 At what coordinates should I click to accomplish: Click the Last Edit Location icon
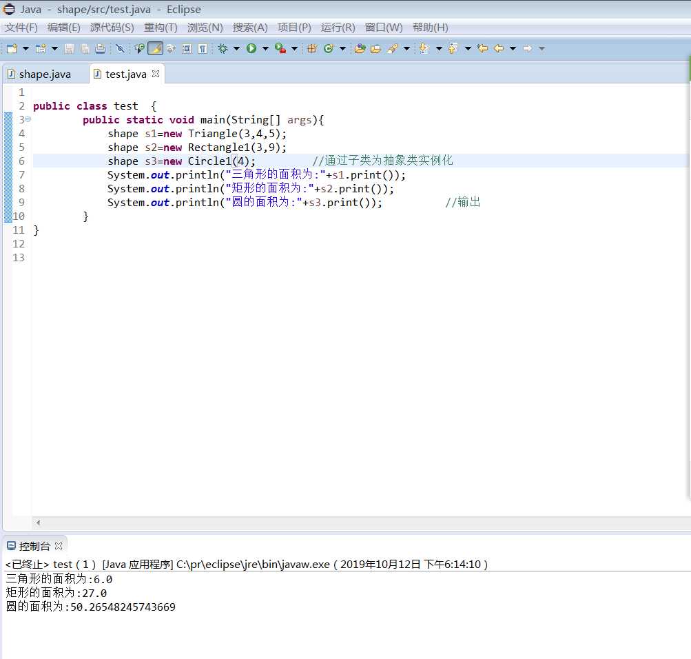[x=483, y=48]
